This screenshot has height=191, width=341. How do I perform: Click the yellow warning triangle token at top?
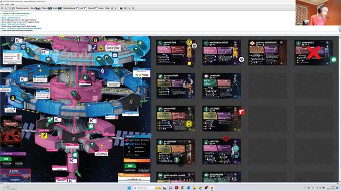101,48
